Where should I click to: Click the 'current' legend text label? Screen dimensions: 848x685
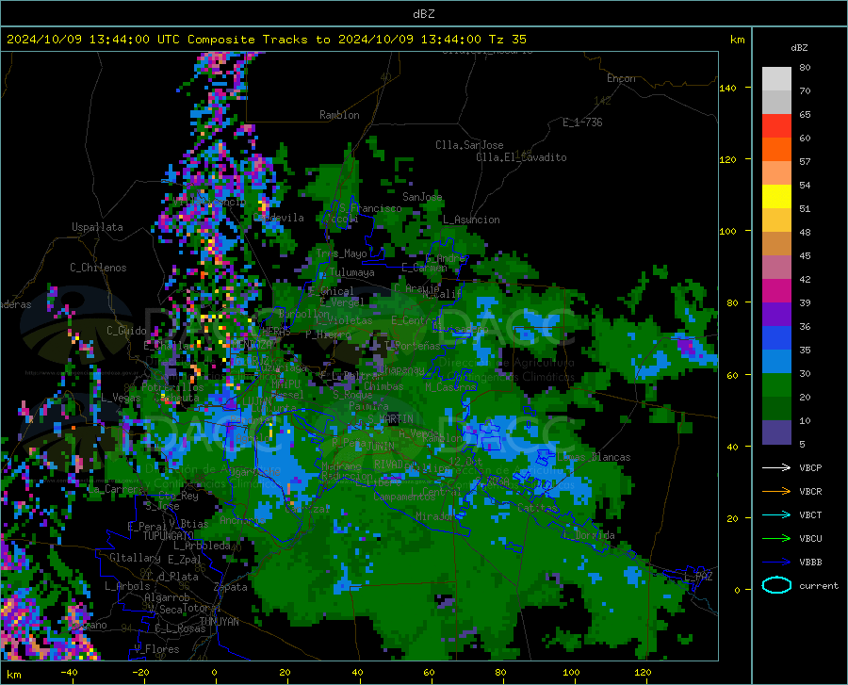click(819, 585)
